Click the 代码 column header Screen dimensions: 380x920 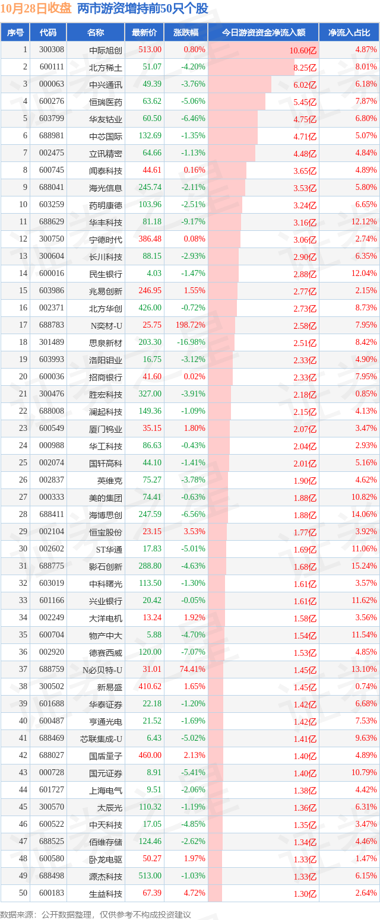point(48,32)
